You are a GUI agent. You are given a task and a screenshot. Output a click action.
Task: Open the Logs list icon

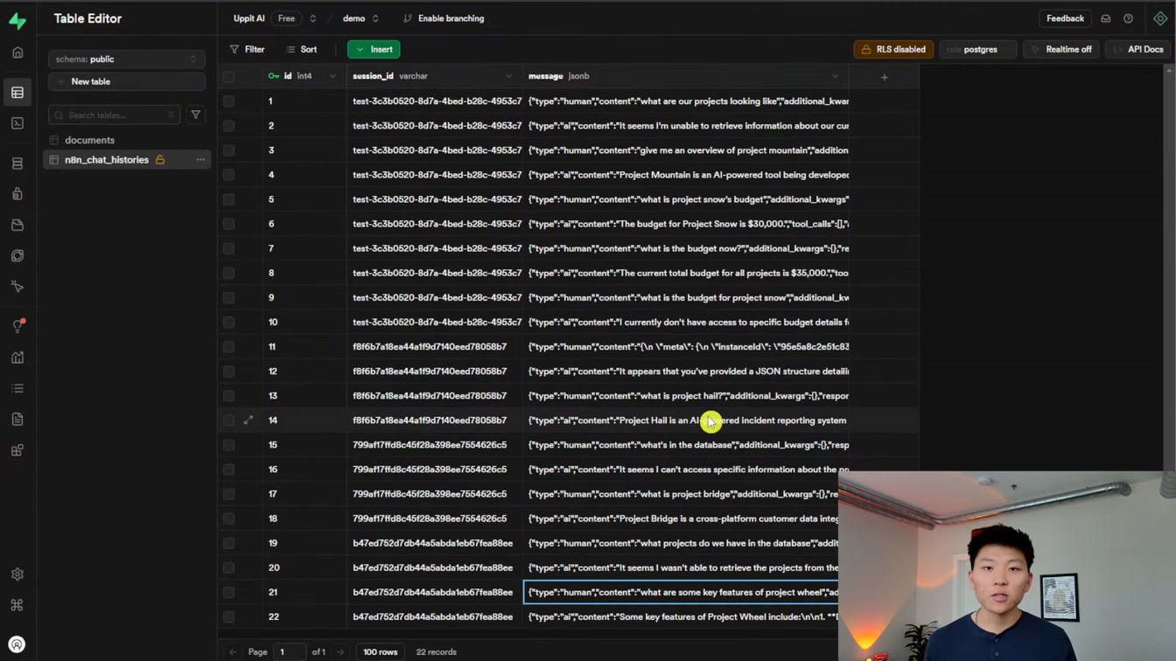pyautogui.click(x=17, y=388)
